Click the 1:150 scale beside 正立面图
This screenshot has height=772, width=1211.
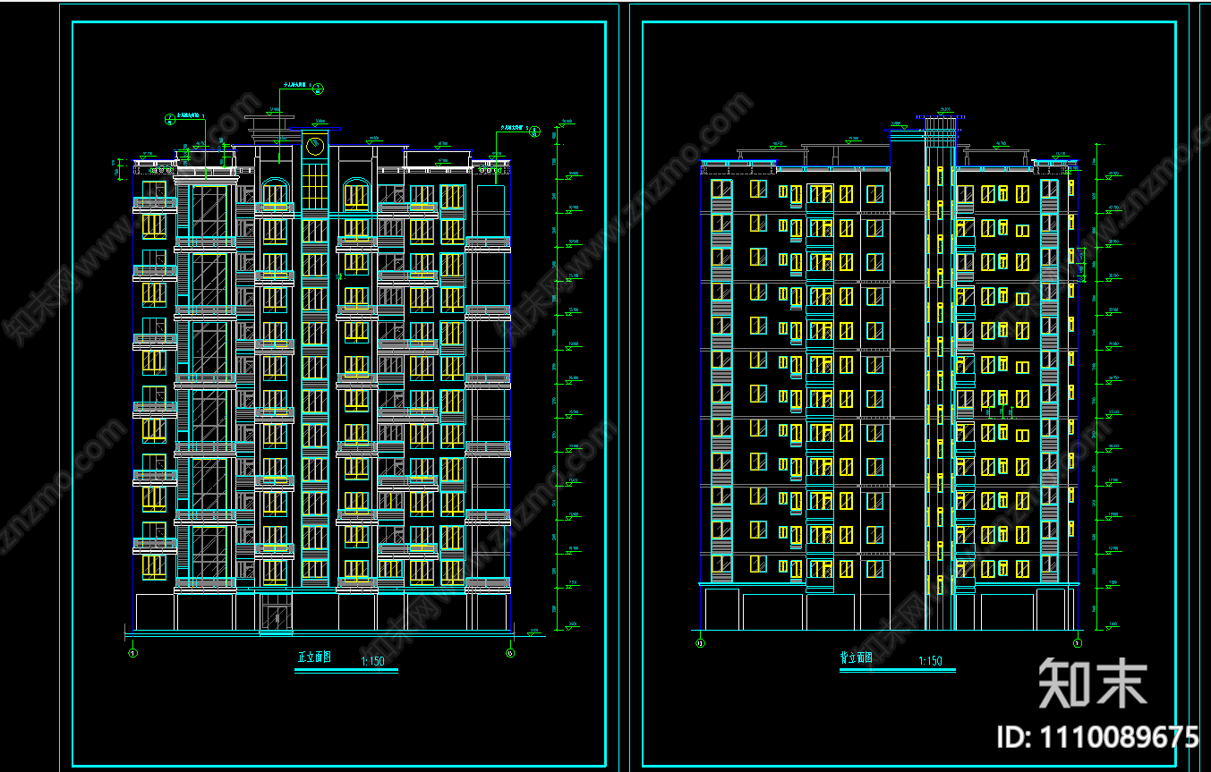(372, 662)
